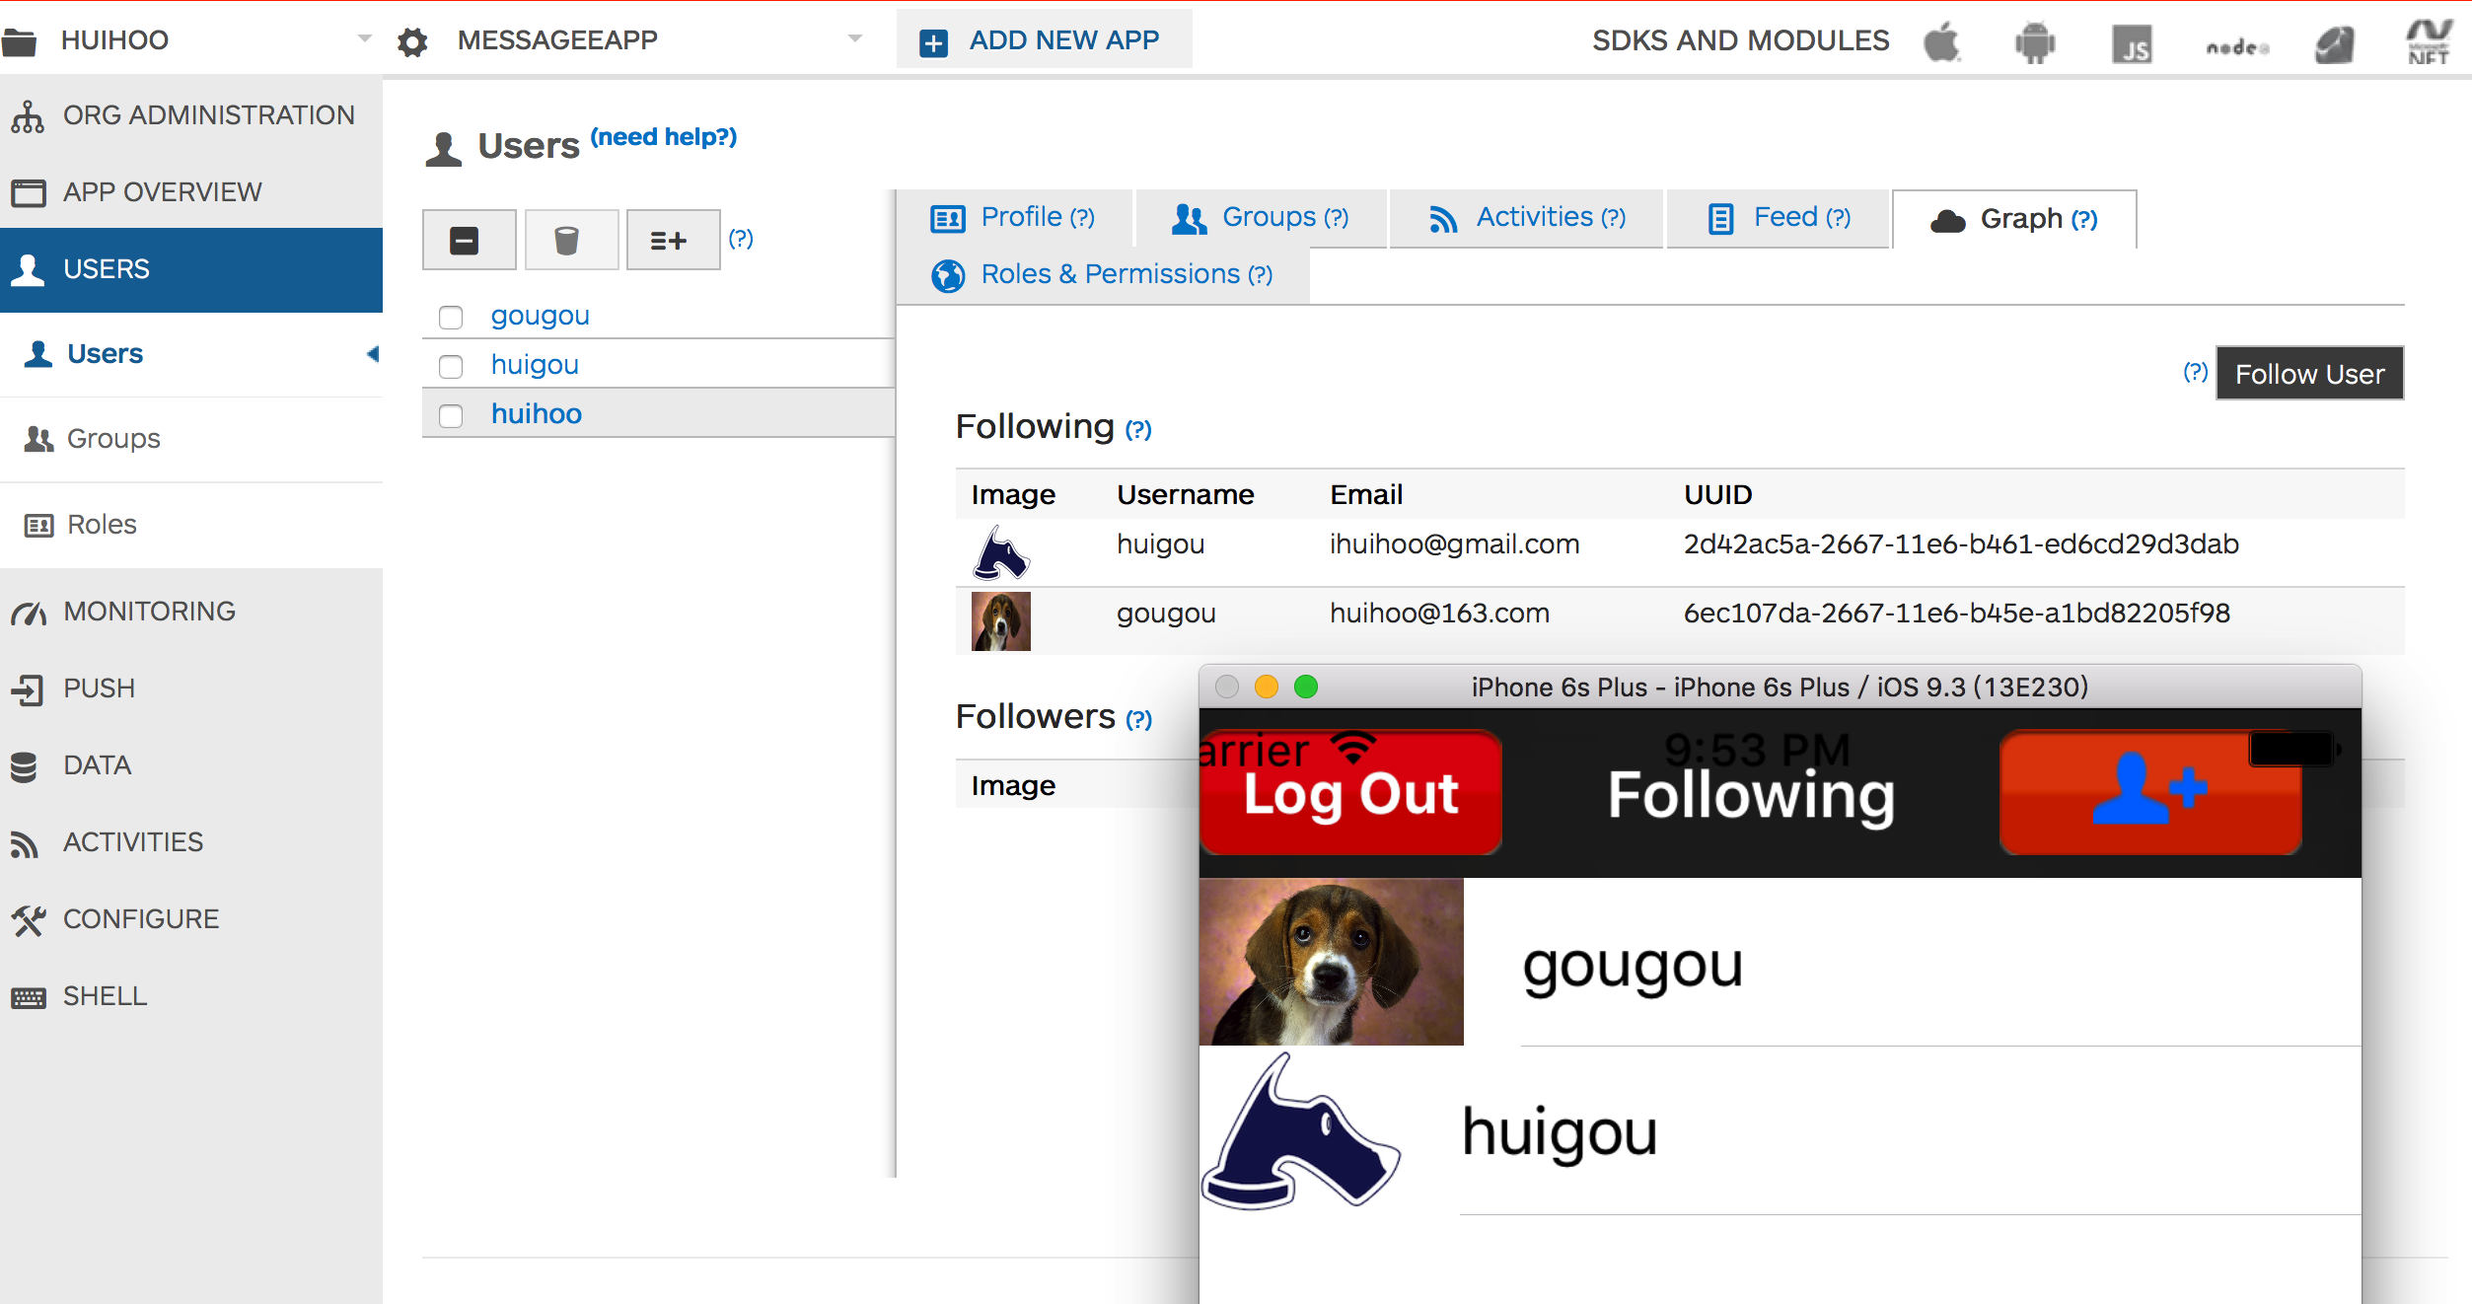The height and width of the screenshot is (1304, 2472).
Task: Click the trash delete users icon
Action: coord(567,240)
